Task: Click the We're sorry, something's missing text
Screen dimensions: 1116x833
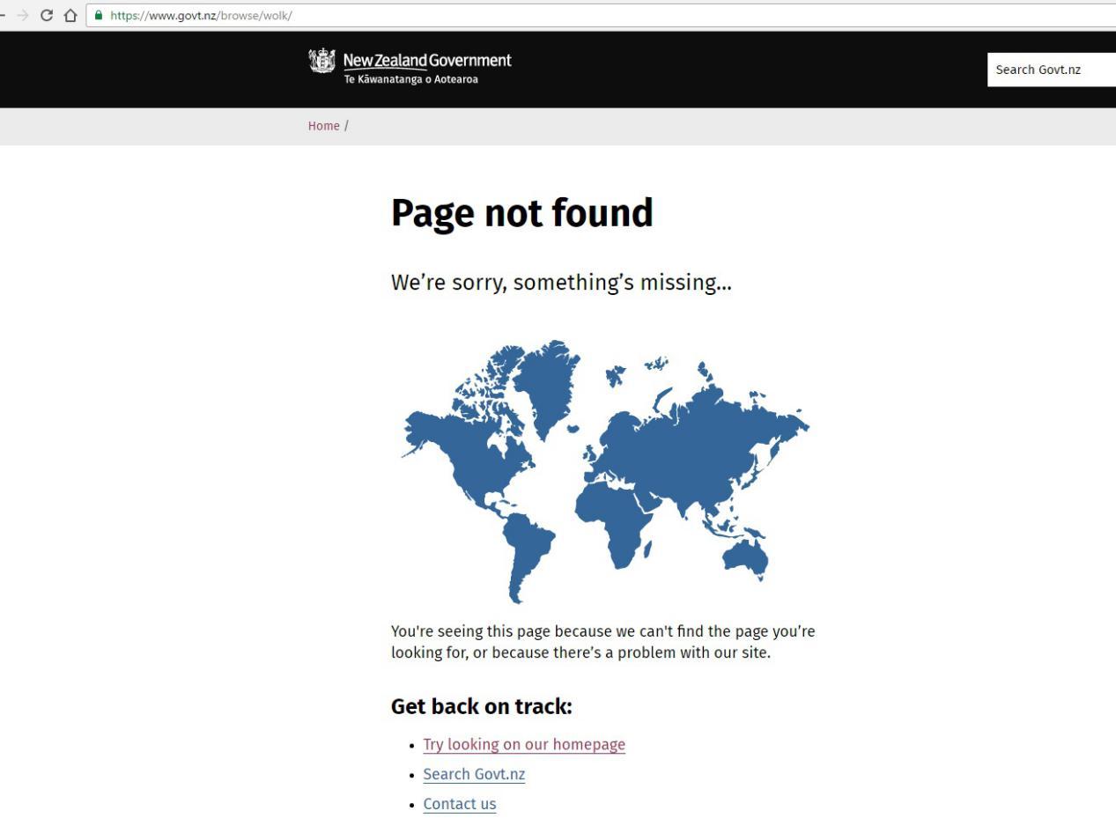Action: coord(561,283)
